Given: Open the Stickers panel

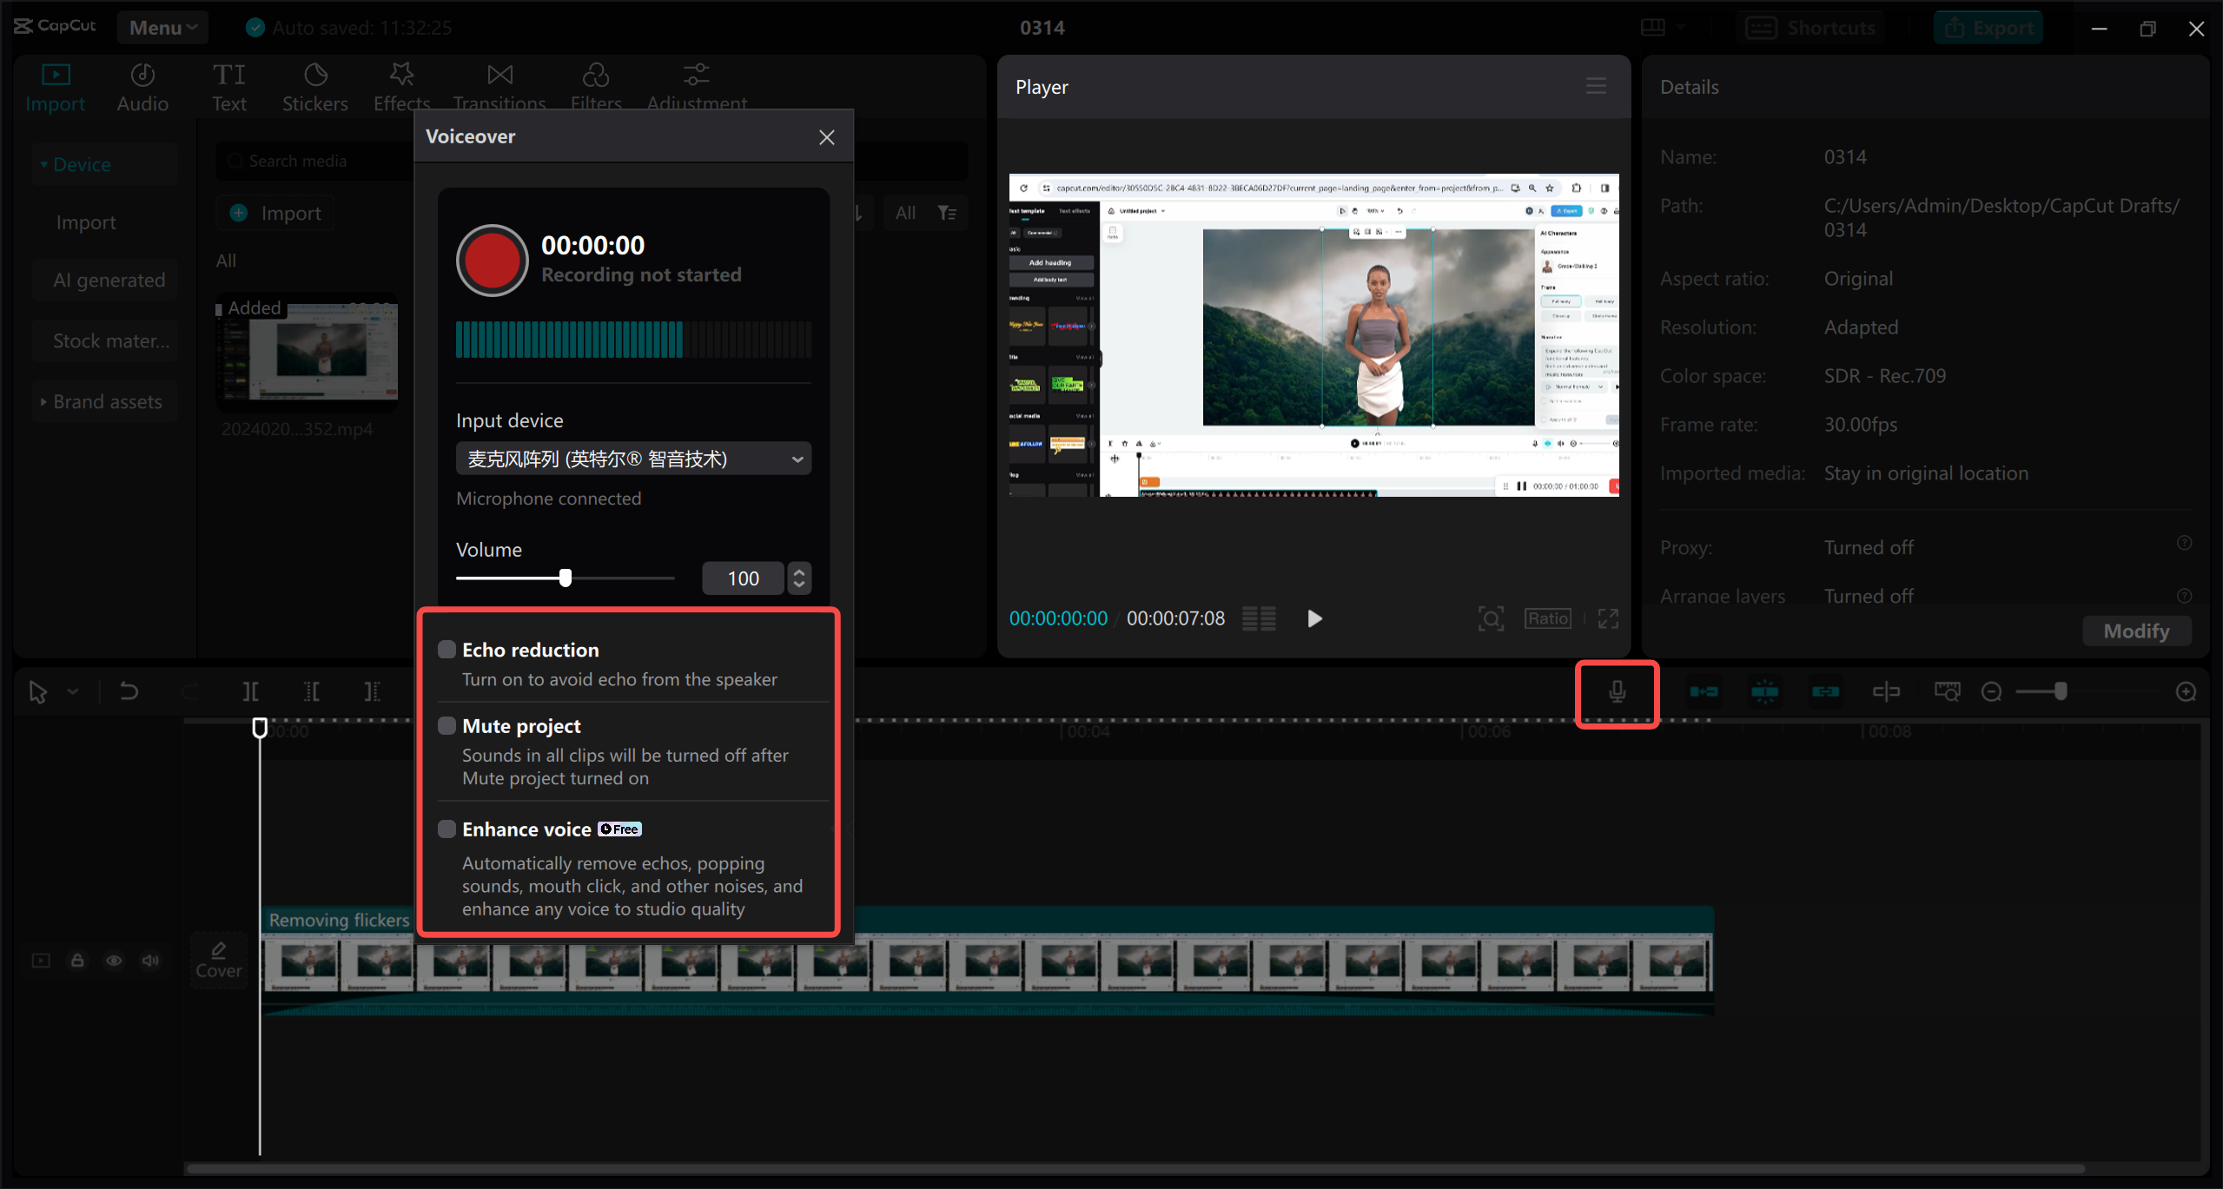Looking at the screenshot, I should (x=314, y=84).
